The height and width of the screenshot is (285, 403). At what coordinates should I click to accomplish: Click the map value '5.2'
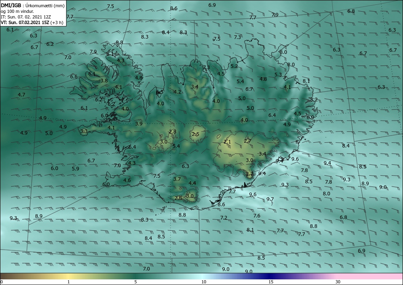[234, 66]
